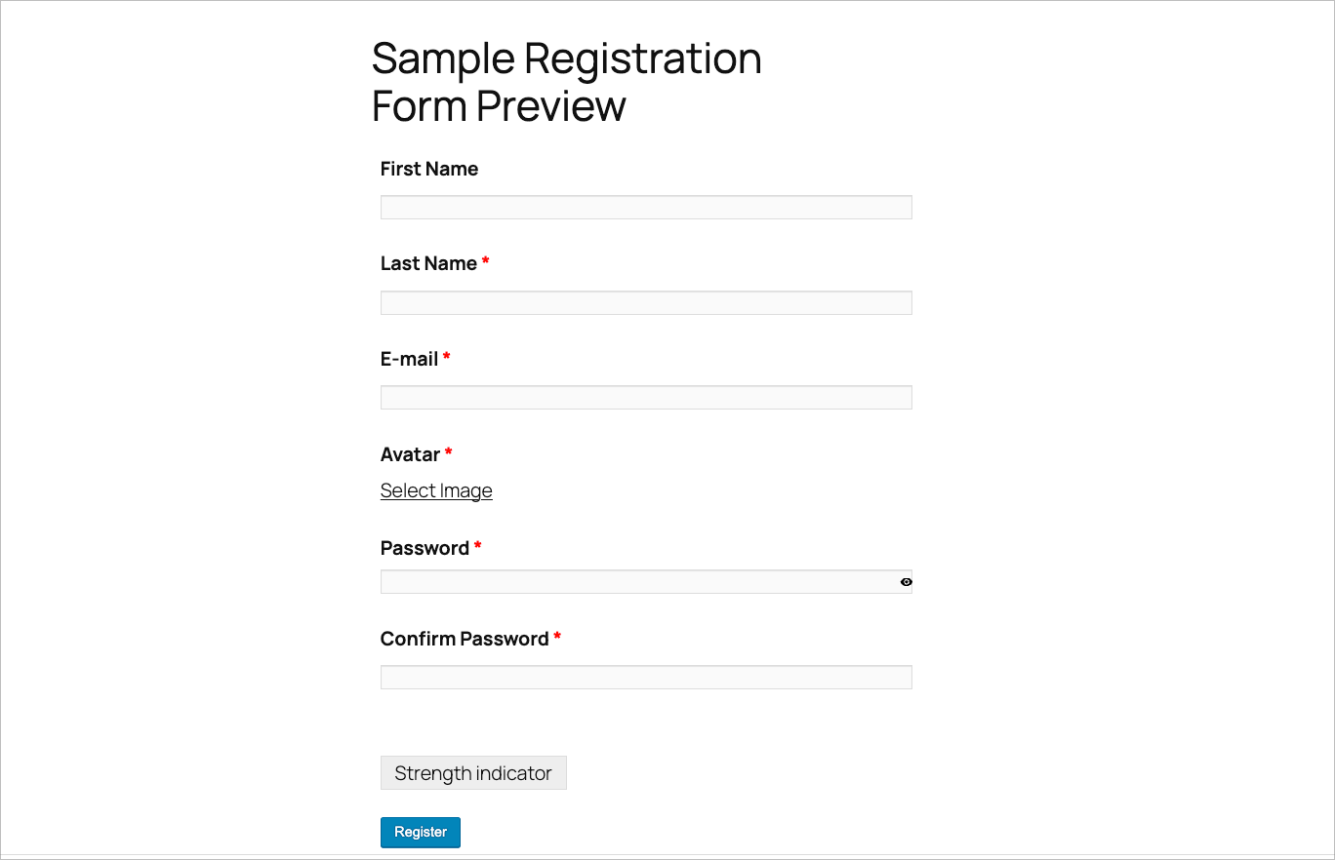The height and width of the screenshot is (860, 1335).
Task: Click the Sample Registration Form Preview heading
Action: [566, 82]
